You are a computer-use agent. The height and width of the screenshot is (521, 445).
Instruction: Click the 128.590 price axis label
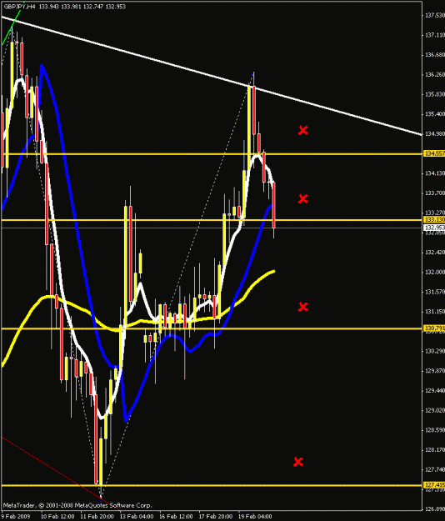(x=435, y=430)
